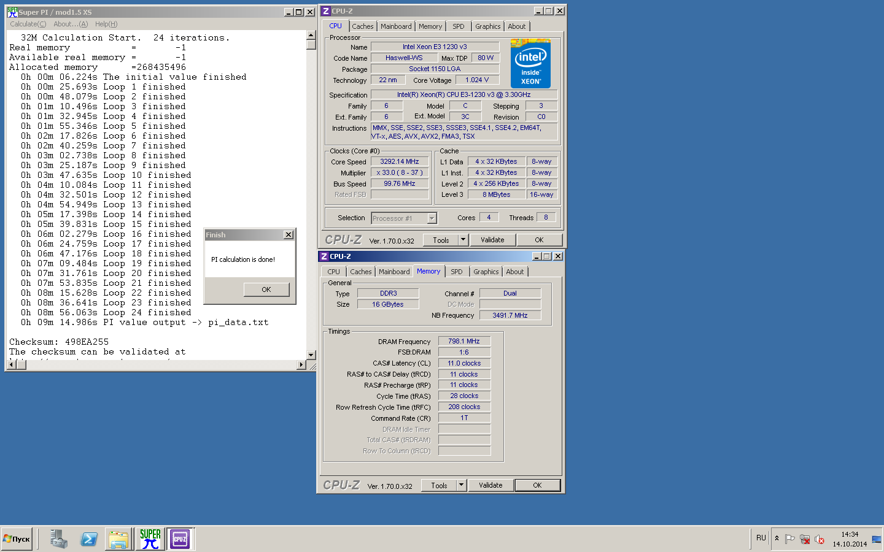
Task: Click the bottom CPU-Z window title icon
Action: point(324,256)
